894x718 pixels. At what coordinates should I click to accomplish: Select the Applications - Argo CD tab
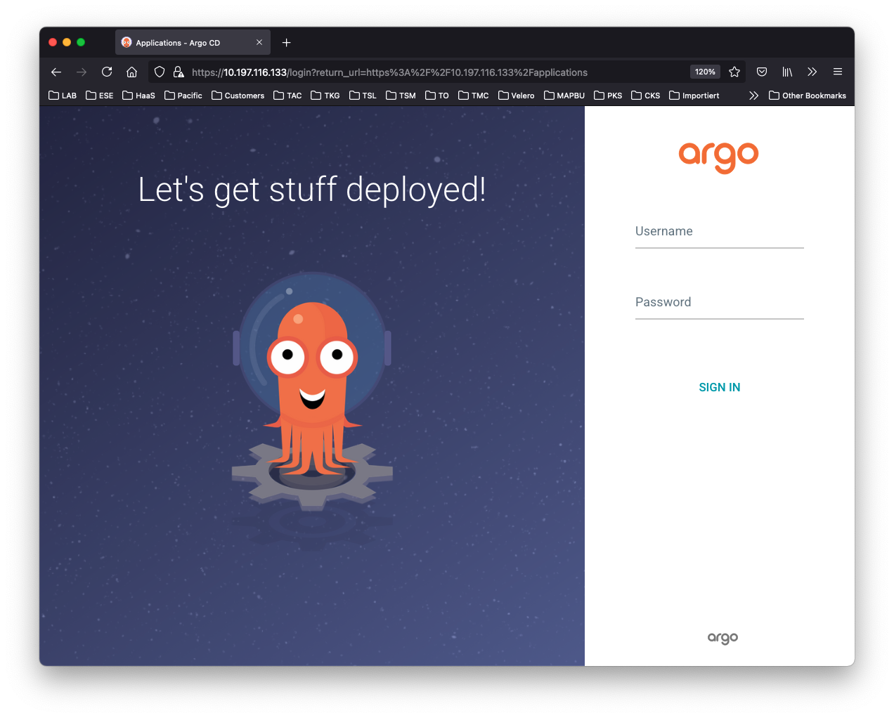pyautogui.click(x=183, y=42)
